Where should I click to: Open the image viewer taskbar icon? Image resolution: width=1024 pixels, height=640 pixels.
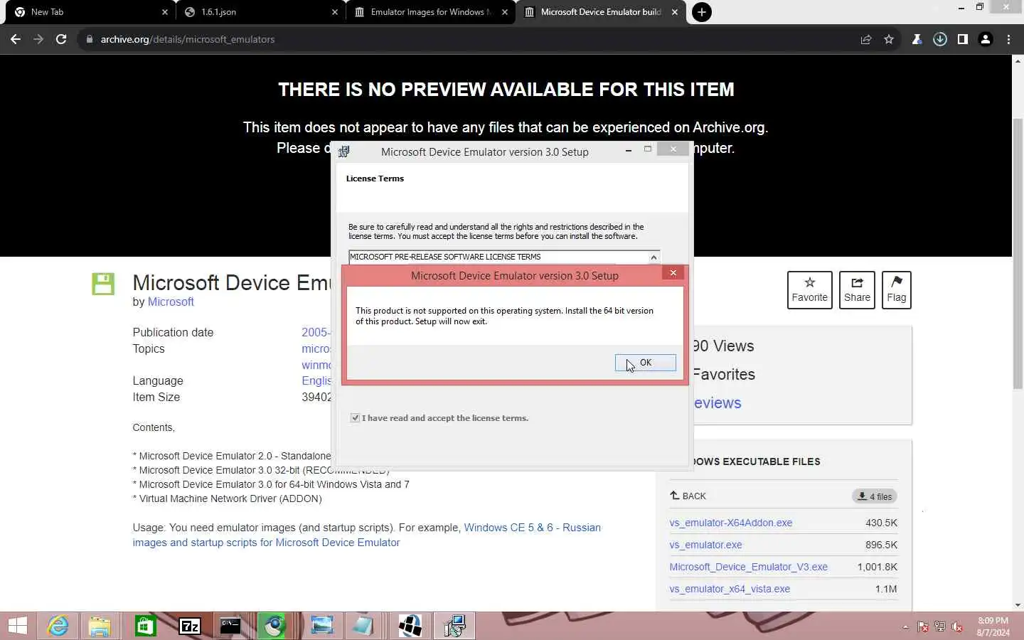(321, 626)
